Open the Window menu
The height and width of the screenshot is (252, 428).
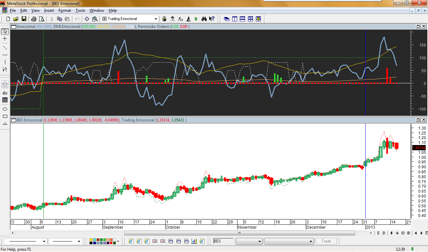97,10
